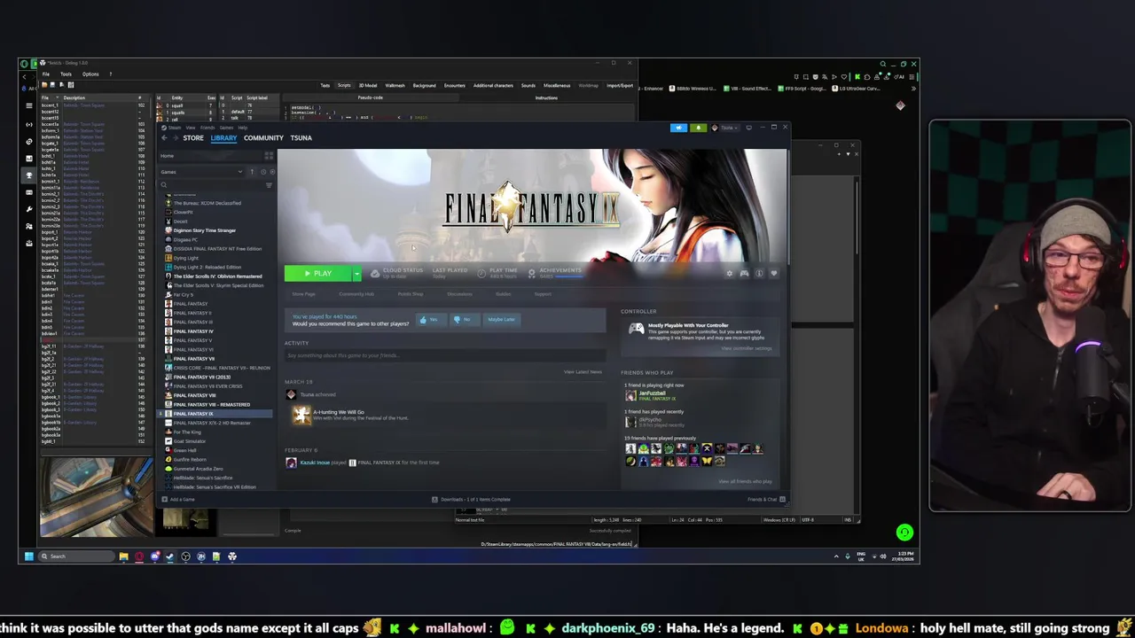Select FINAL FANTASY VIII - REMASTERED in list
The width and height of the screenshot is (1135, 638).
(x=211, y=405)
